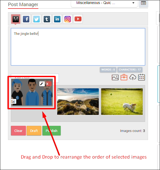Select the LinkedIn network icon
160x170 pixels.
57,19
